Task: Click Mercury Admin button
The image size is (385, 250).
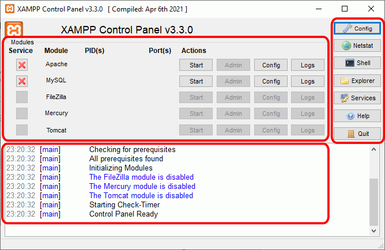Action: tap(233, 113)
